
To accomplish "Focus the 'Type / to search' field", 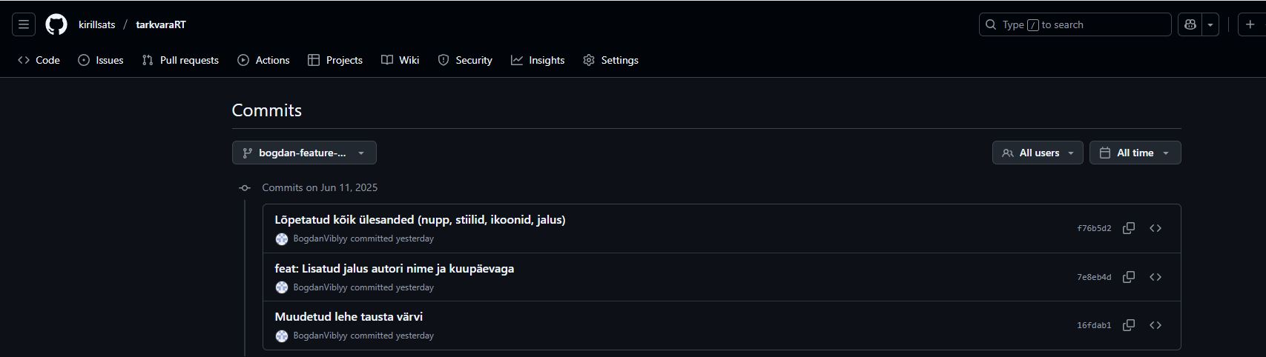I will (1075, 24).
